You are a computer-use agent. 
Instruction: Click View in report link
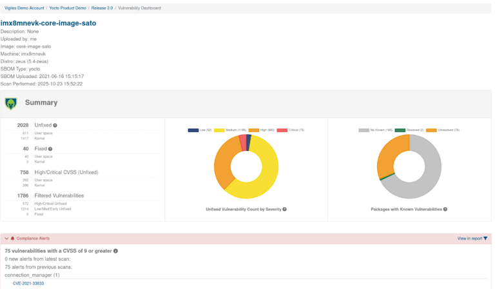(x=469, y=239)
